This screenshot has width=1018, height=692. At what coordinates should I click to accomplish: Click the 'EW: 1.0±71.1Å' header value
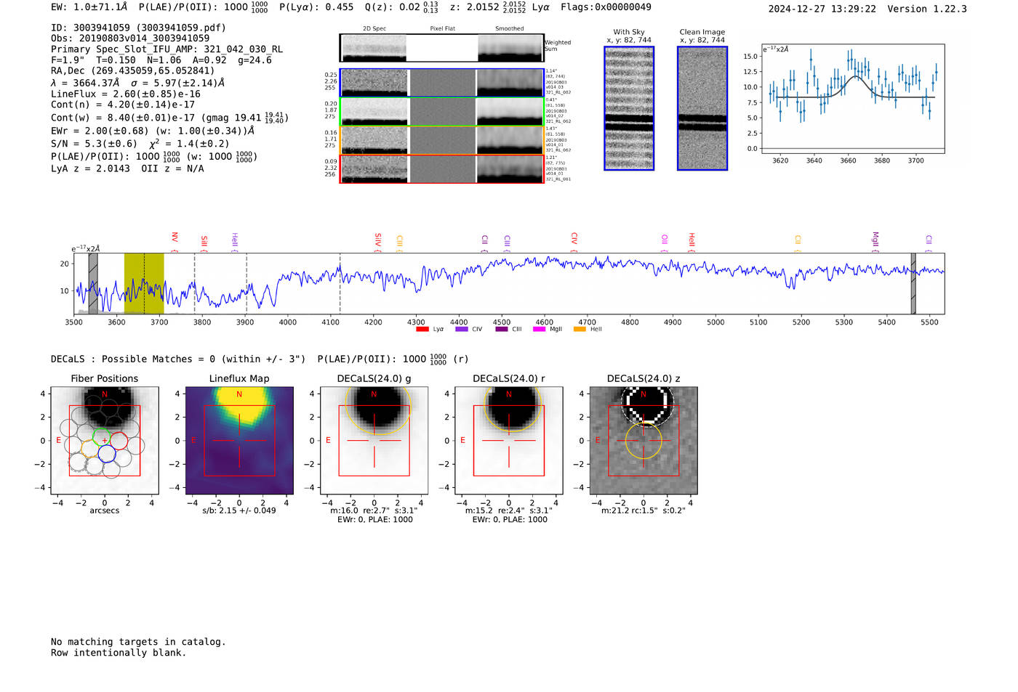[x=89, y=7]
